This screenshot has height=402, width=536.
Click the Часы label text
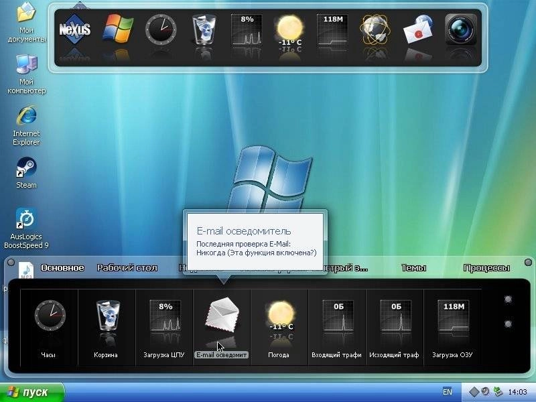click(x=48, y=355)
